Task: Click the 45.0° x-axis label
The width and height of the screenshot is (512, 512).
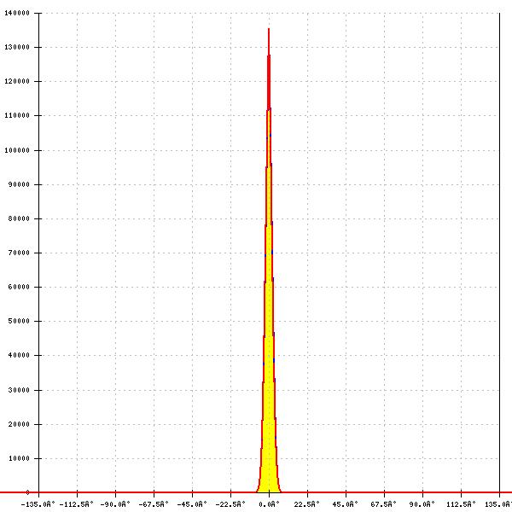Action: tap(346, 503)
